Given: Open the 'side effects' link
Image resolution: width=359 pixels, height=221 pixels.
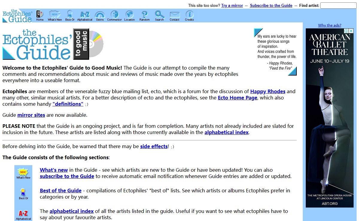Looking at the screenshot, I should click(154, 146).
